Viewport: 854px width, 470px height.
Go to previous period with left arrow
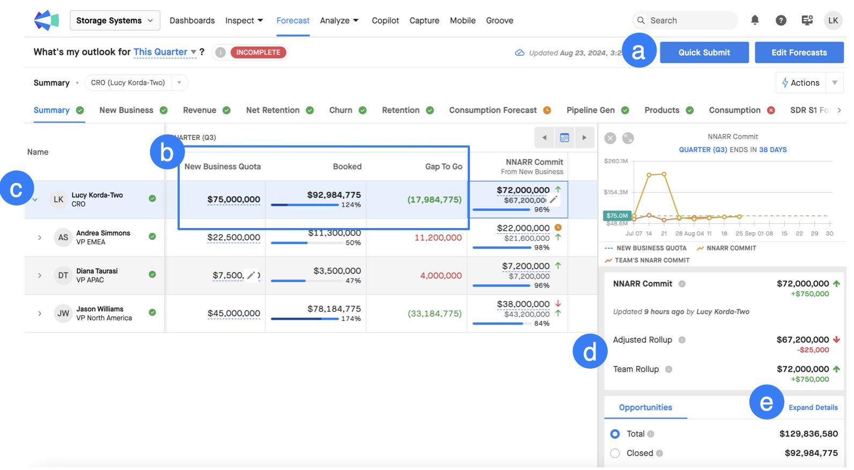pos(544,138)
